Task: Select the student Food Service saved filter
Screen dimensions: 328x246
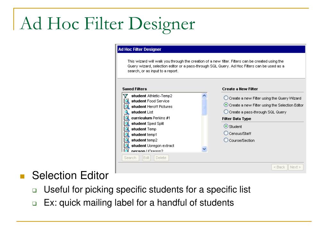Action: pyautogui.click(x=150, y=101)
